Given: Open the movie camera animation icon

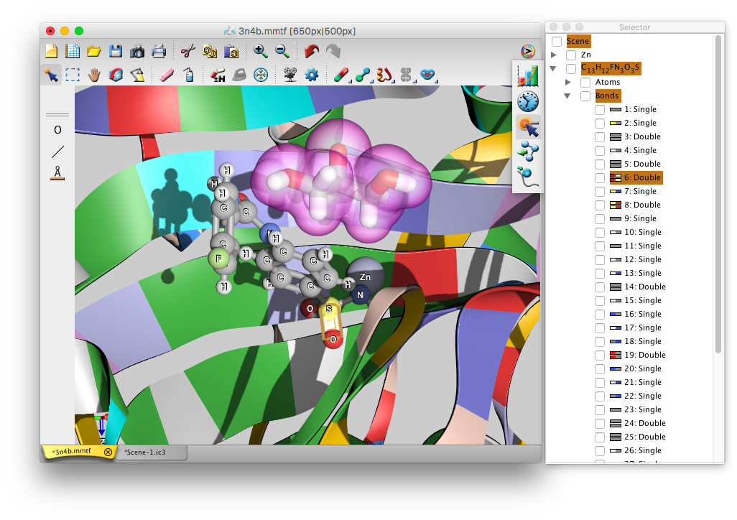Looking at the screenshot, I should pyautogui.click(x=290, y=75).
